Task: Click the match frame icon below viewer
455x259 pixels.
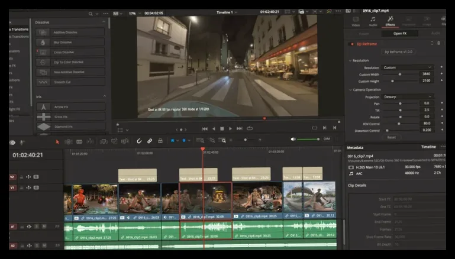Action: click(x=315, y=128)
